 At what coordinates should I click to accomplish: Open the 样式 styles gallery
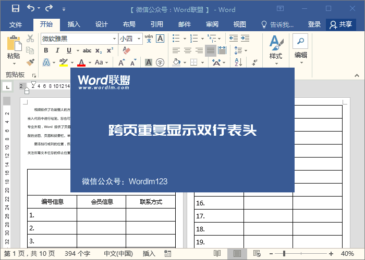tap(276, 50)
